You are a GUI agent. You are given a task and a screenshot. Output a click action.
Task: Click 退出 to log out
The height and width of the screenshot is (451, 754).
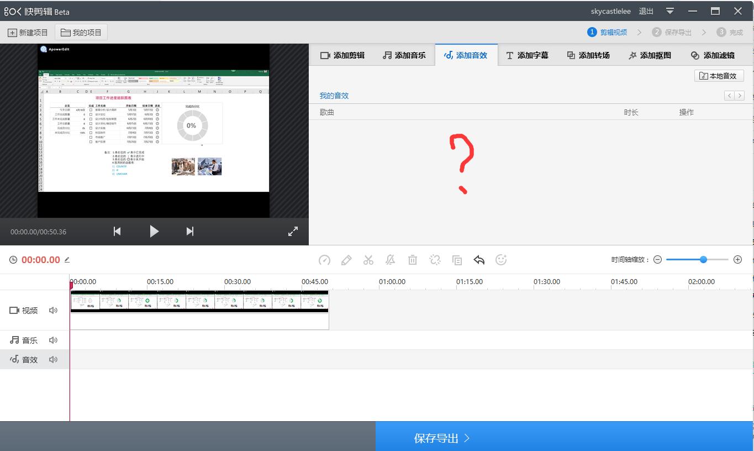pos(646,11)
